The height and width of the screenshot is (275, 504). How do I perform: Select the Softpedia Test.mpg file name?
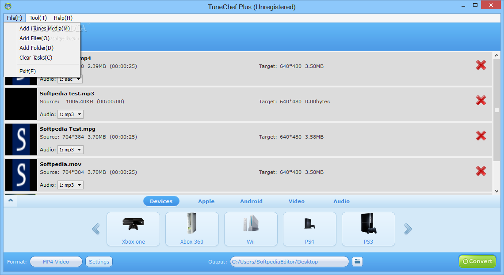68,129
